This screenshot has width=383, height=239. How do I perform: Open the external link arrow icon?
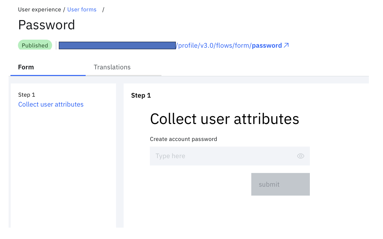coord(286,45)
